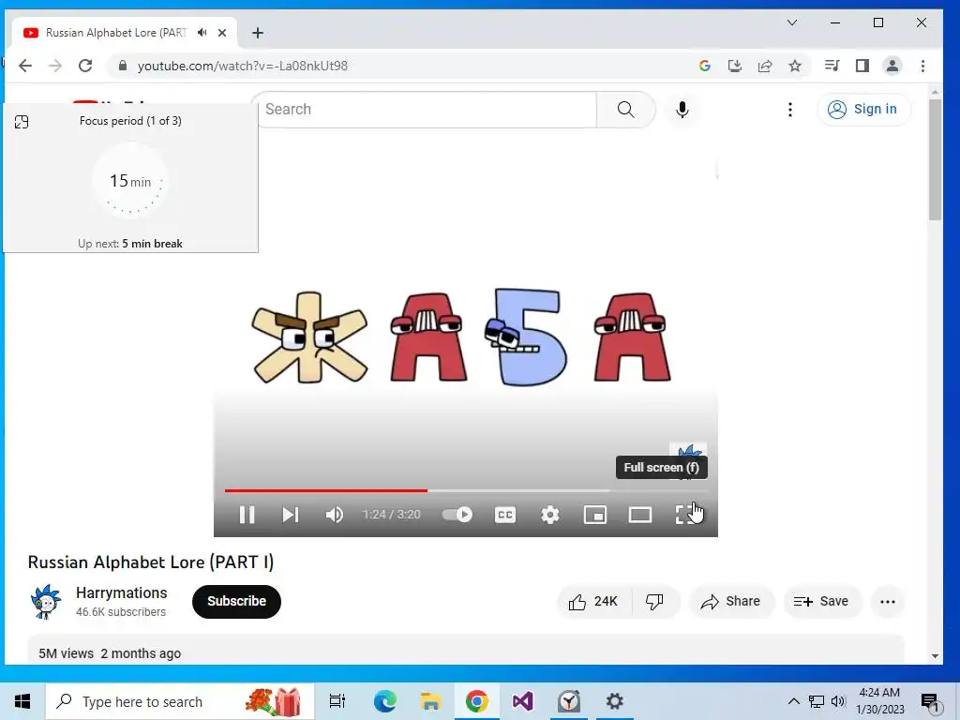Switch to theater mode
This screenshot has width=960, height=720.
pos(639,515)
